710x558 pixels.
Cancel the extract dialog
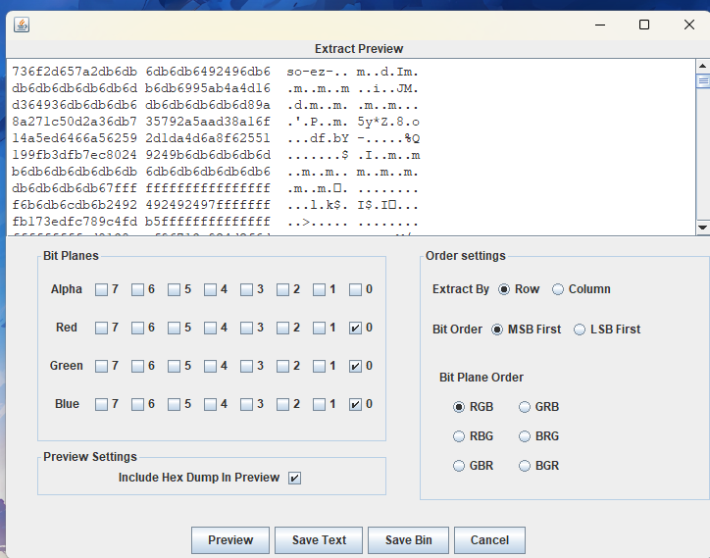pyautogui.click(x=489, y=540)
